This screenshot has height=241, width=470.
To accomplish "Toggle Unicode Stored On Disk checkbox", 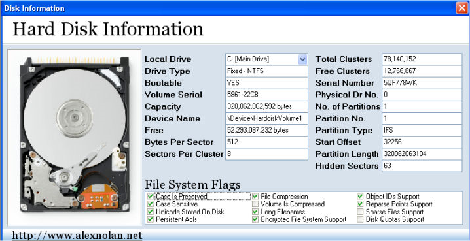I will point(150,212).
